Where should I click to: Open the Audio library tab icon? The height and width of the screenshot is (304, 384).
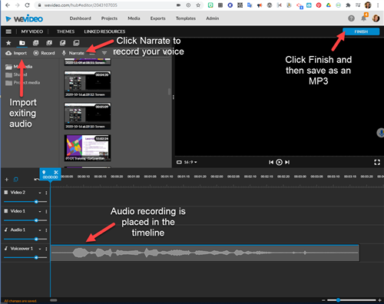coord(49,43)
